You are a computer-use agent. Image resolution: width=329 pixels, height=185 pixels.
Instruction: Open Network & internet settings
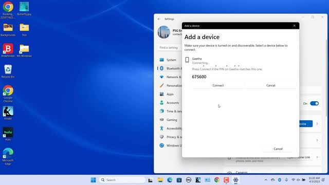(x=170, y=77)
